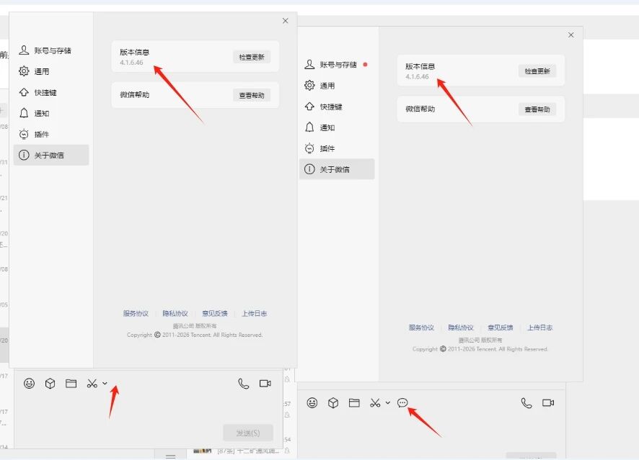Start voice call in right chat window
The width and height of the screenshot is (639, 460).
pos(526,403)
